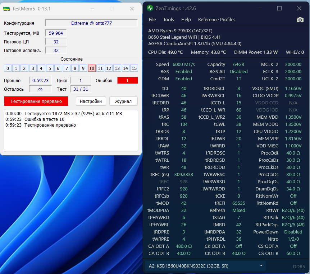Click the TestMem5 memory chip app icon
Screen dimensions: 310x274
coord(6,9)
